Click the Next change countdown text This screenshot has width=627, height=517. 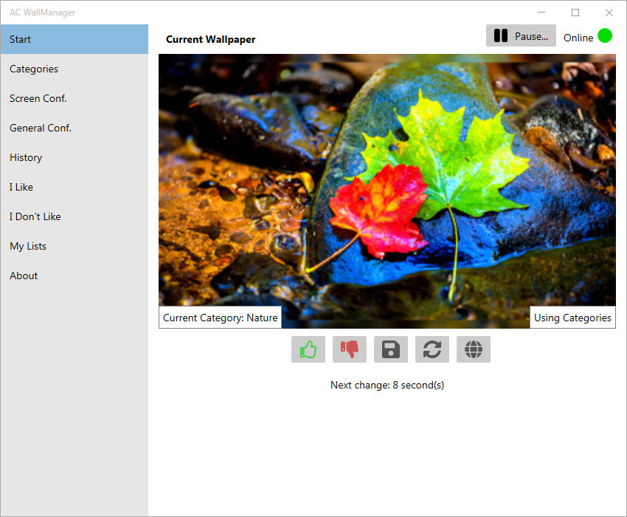387,386
